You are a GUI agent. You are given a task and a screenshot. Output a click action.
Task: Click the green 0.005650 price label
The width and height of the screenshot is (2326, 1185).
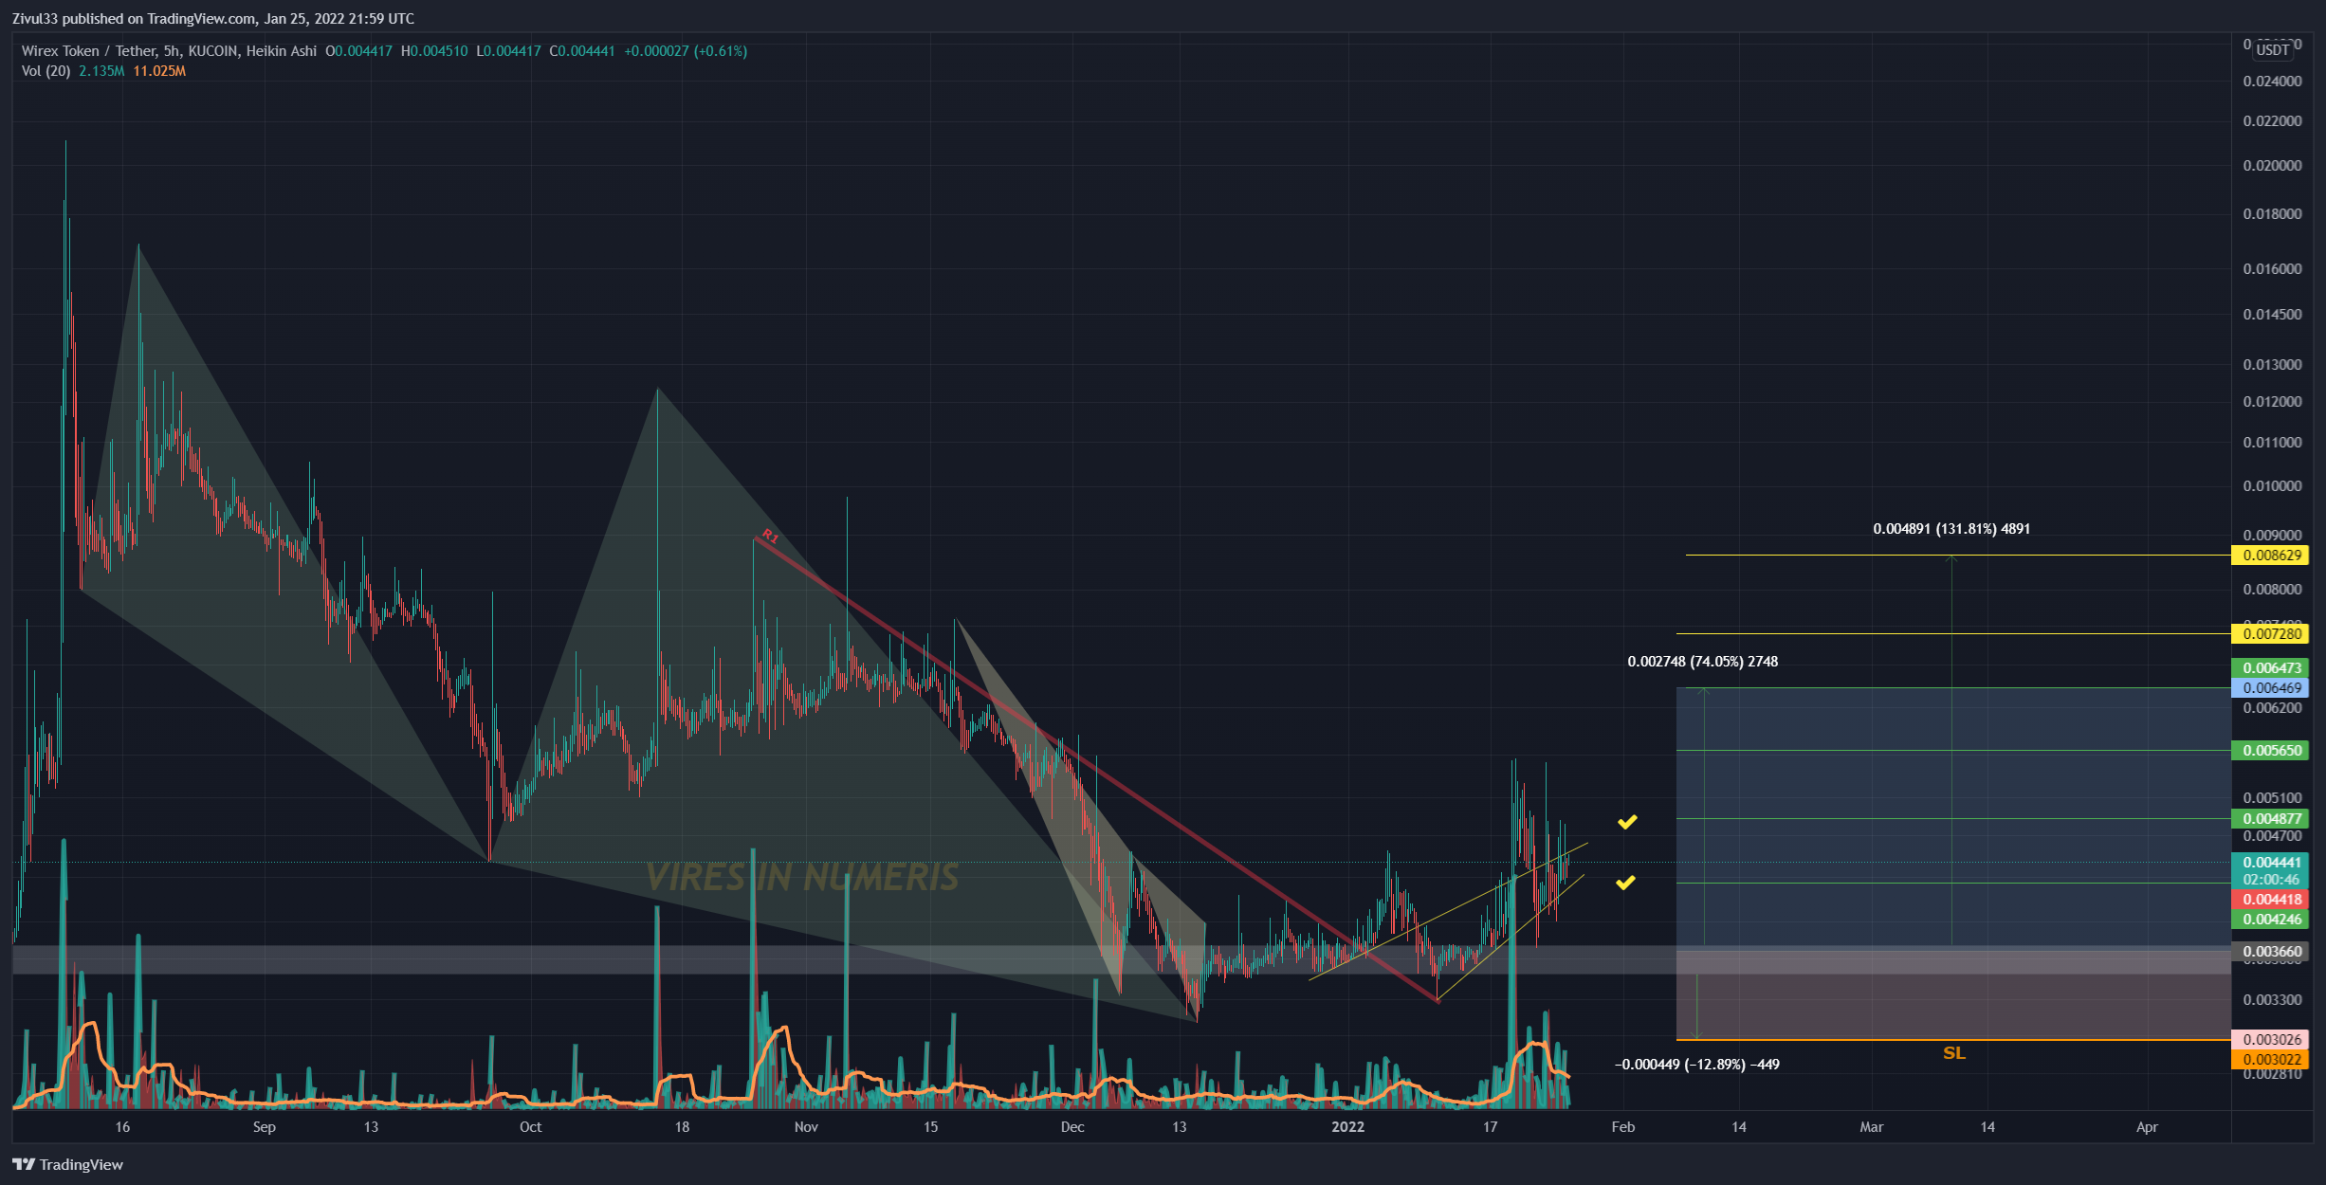2271,751
